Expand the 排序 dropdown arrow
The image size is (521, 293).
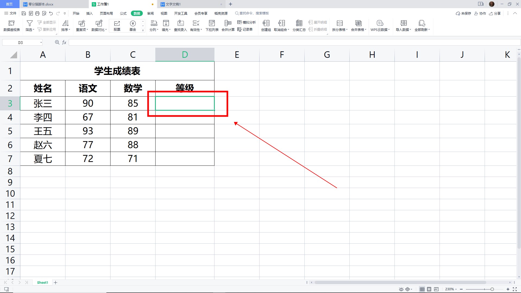click(x=69, y=30)
